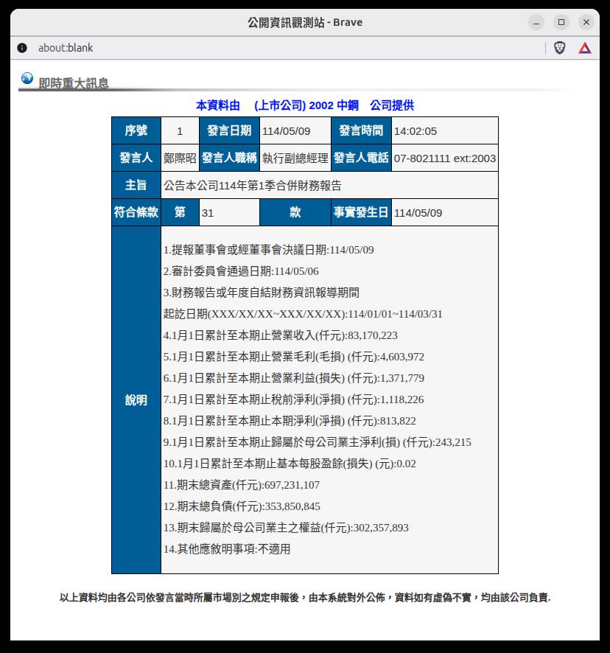Click the footer disclaimer starting 以上資料均由各公司
The height and width of the screenshot is (653, 610).
coord(305,598)
